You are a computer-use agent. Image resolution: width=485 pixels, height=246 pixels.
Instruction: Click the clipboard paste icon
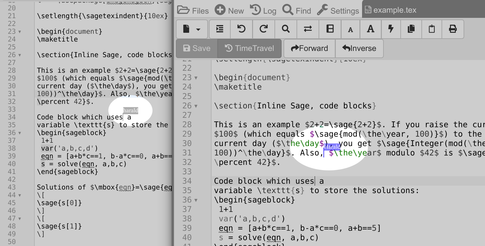[431, 29]
